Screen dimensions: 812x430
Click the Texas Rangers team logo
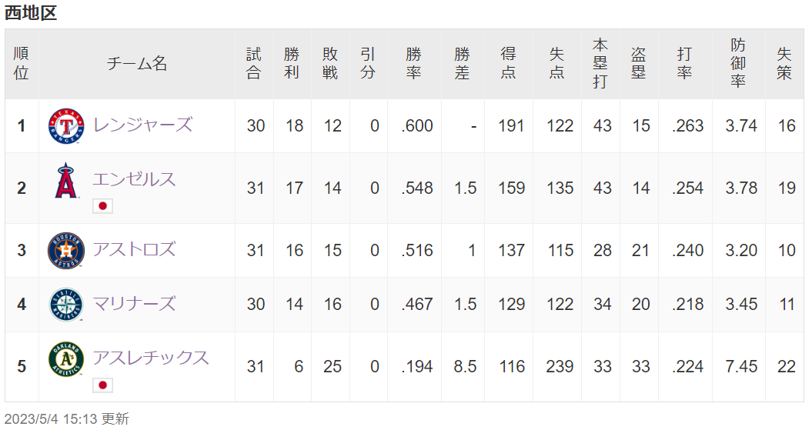65,126
